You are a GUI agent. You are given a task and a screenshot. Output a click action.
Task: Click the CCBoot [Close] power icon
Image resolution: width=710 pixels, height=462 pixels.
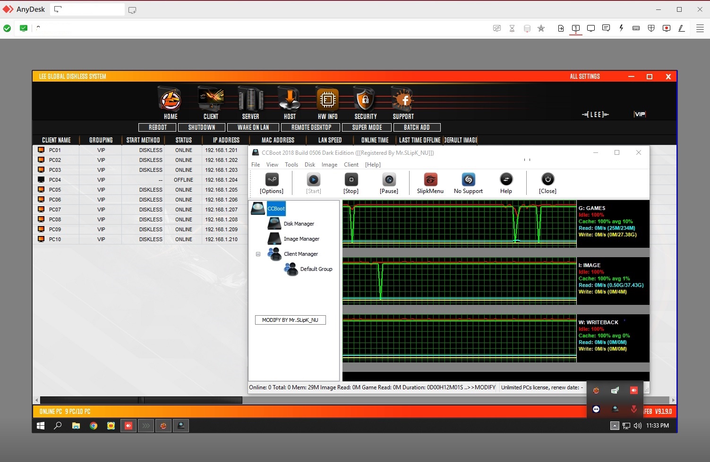point(547,179)
